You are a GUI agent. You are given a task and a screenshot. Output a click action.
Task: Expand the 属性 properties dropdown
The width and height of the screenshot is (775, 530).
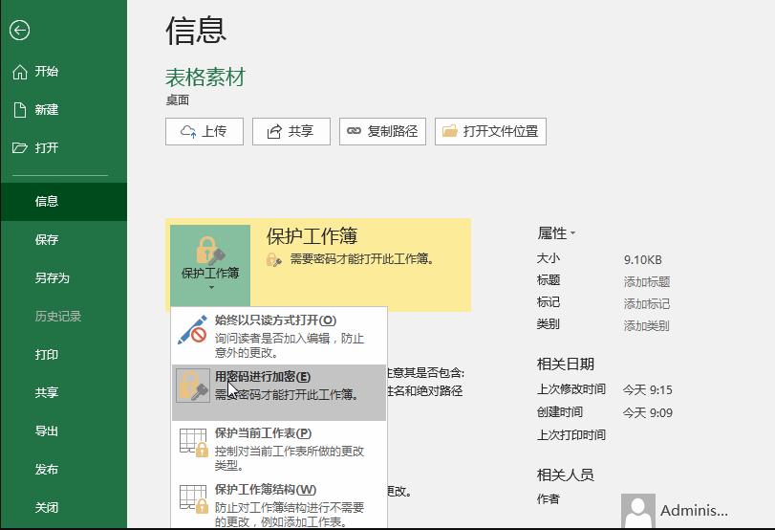557,233
